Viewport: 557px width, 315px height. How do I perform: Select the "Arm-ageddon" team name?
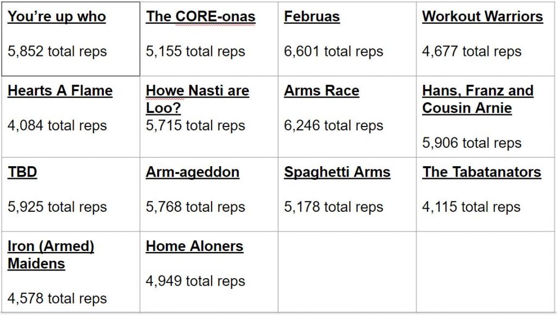pyautogui.click(x=193, y=172)
